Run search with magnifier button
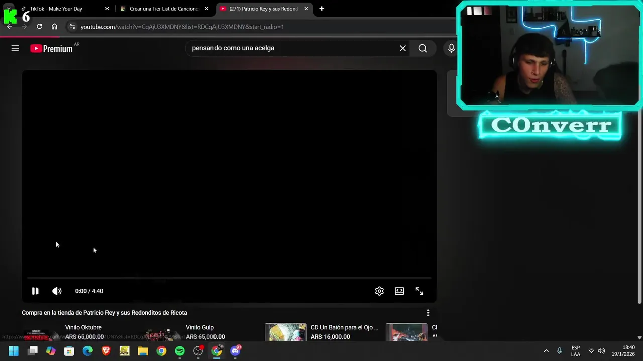 pyautogui.click(x=423, y=48)
